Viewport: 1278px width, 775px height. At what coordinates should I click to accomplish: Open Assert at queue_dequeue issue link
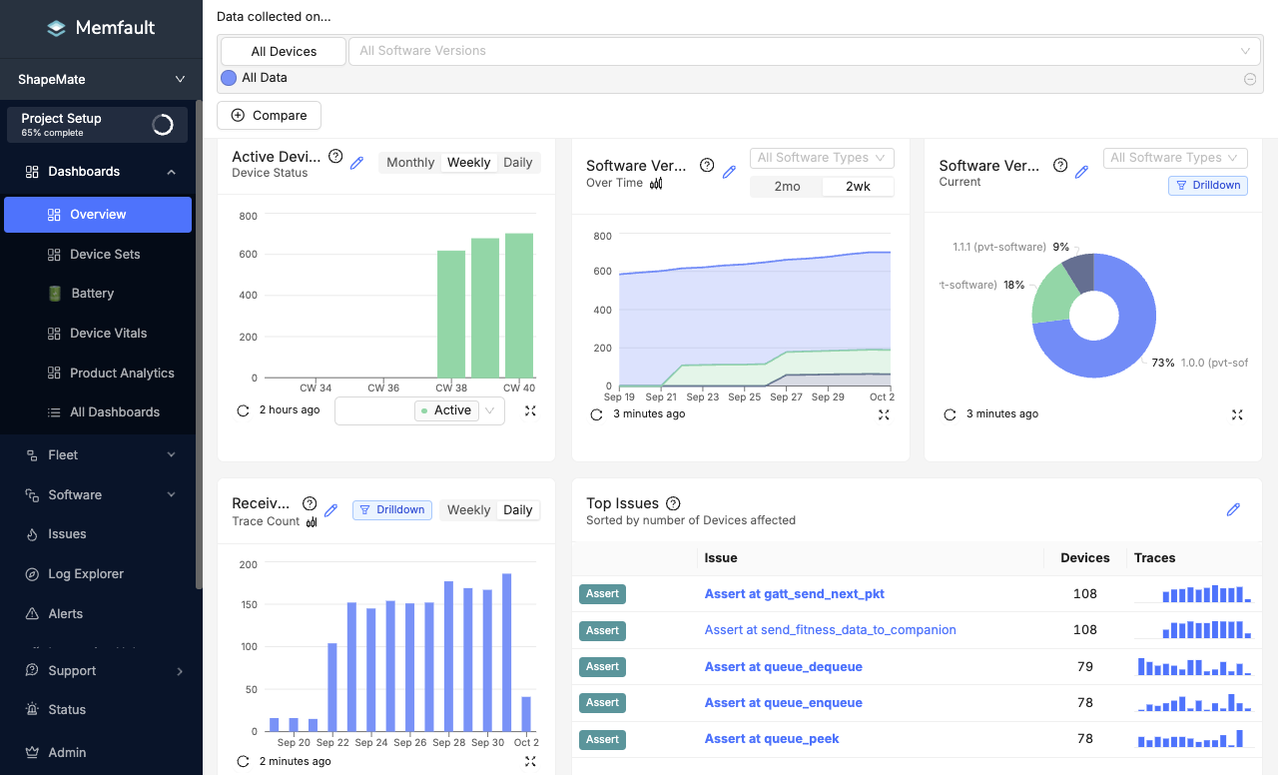(x=783, y=667)
